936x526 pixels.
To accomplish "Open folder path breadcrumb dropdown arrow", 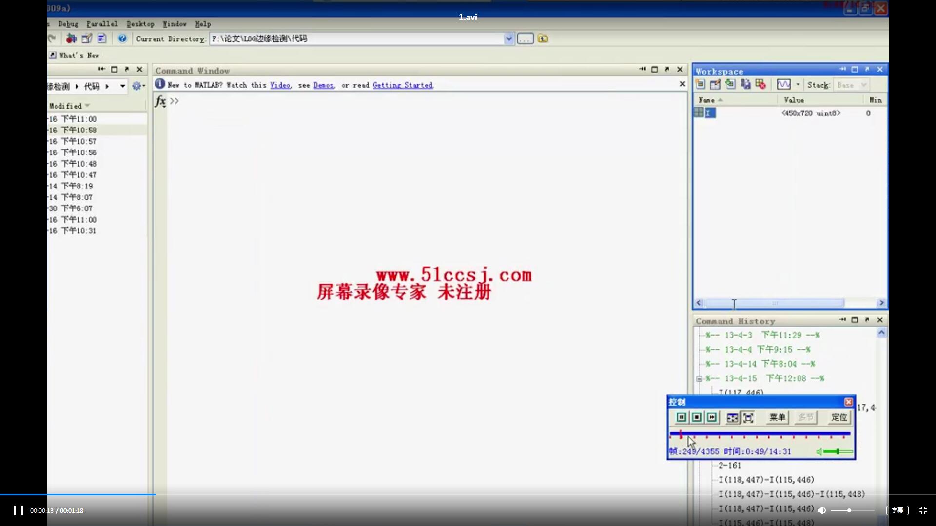I will click(x=122, y=86).
